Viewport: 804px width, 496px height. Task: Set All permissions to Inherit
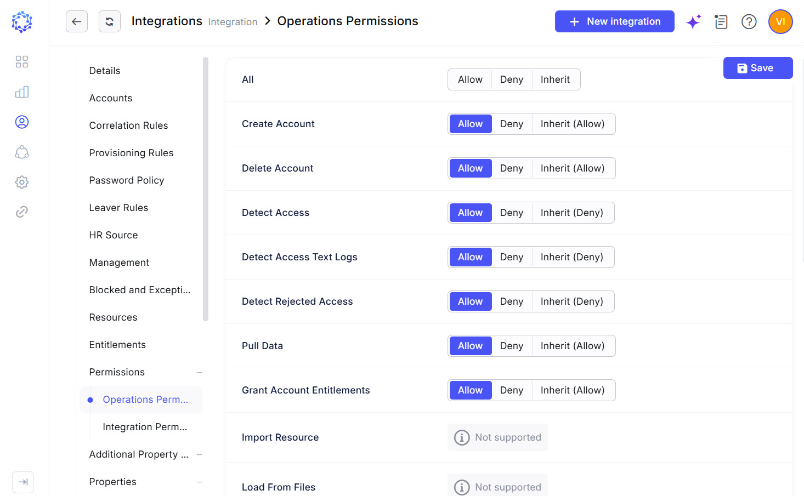(x=556, y=79)
